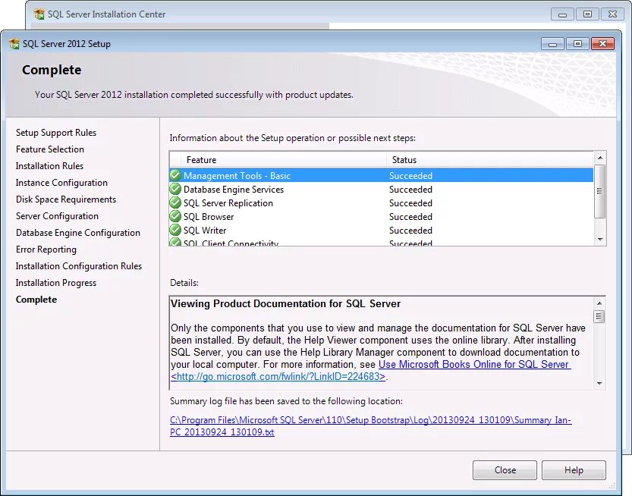Image resolution: width=632 pixels, height=496 pixels.
Task: Select the SQL Server Replication row
Action: (x=382, y=203)
